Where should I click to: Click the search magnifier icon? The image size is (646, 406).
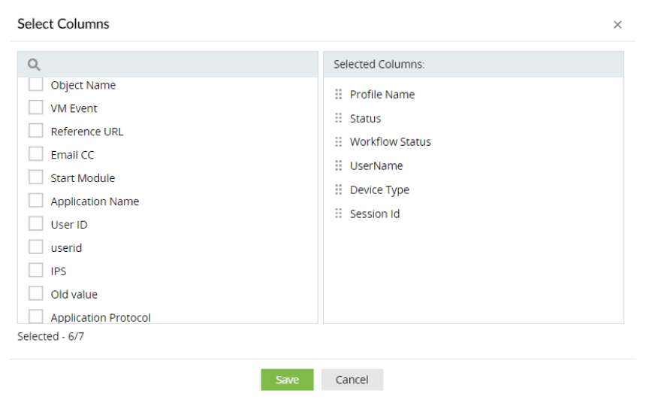[34, 65]
